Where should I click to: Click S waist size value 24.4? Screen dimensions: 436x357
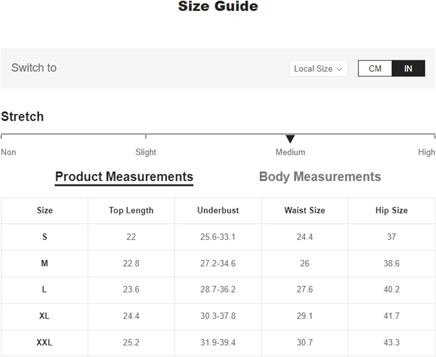[305, 237]
